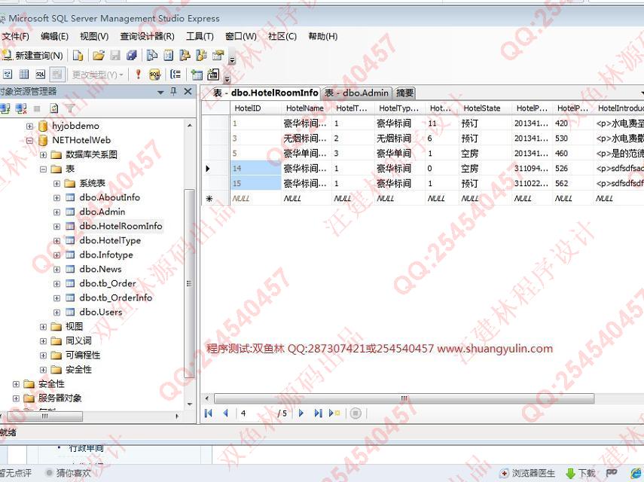Click the Save All disks icon
This screenshot has width=644, height=482.
[131, 55]
